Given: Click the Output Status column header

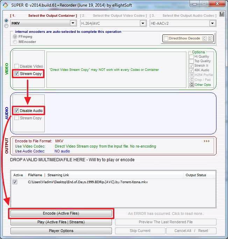Looking at the screenshot, I should tap(196, 175).
